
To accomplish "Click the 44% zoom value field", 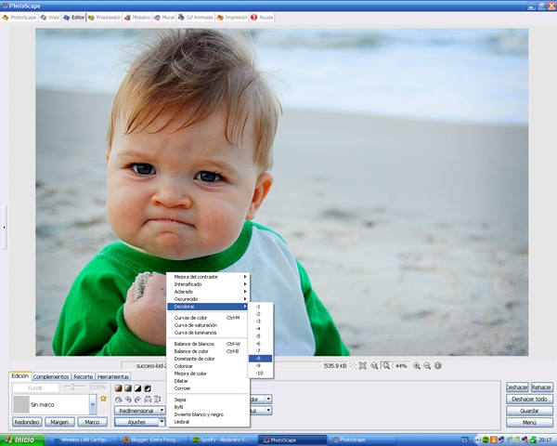I will [401, 365].
